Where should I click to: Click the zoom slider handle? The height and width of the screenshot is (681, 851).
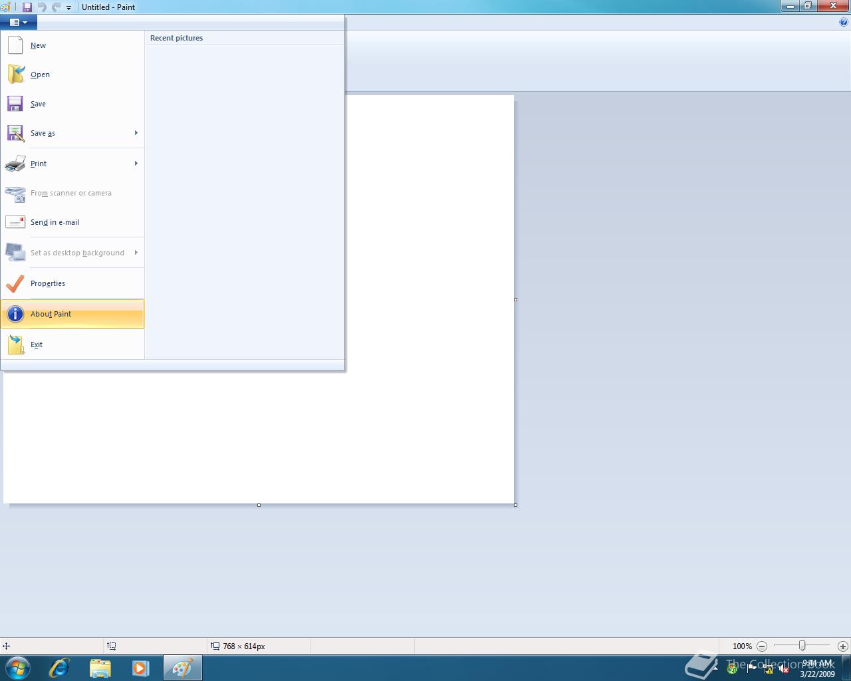click(802, 646)
